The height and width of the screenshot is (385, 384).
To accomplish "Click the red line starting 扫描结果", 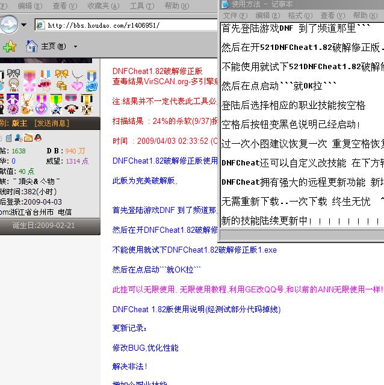I will 165,121.
